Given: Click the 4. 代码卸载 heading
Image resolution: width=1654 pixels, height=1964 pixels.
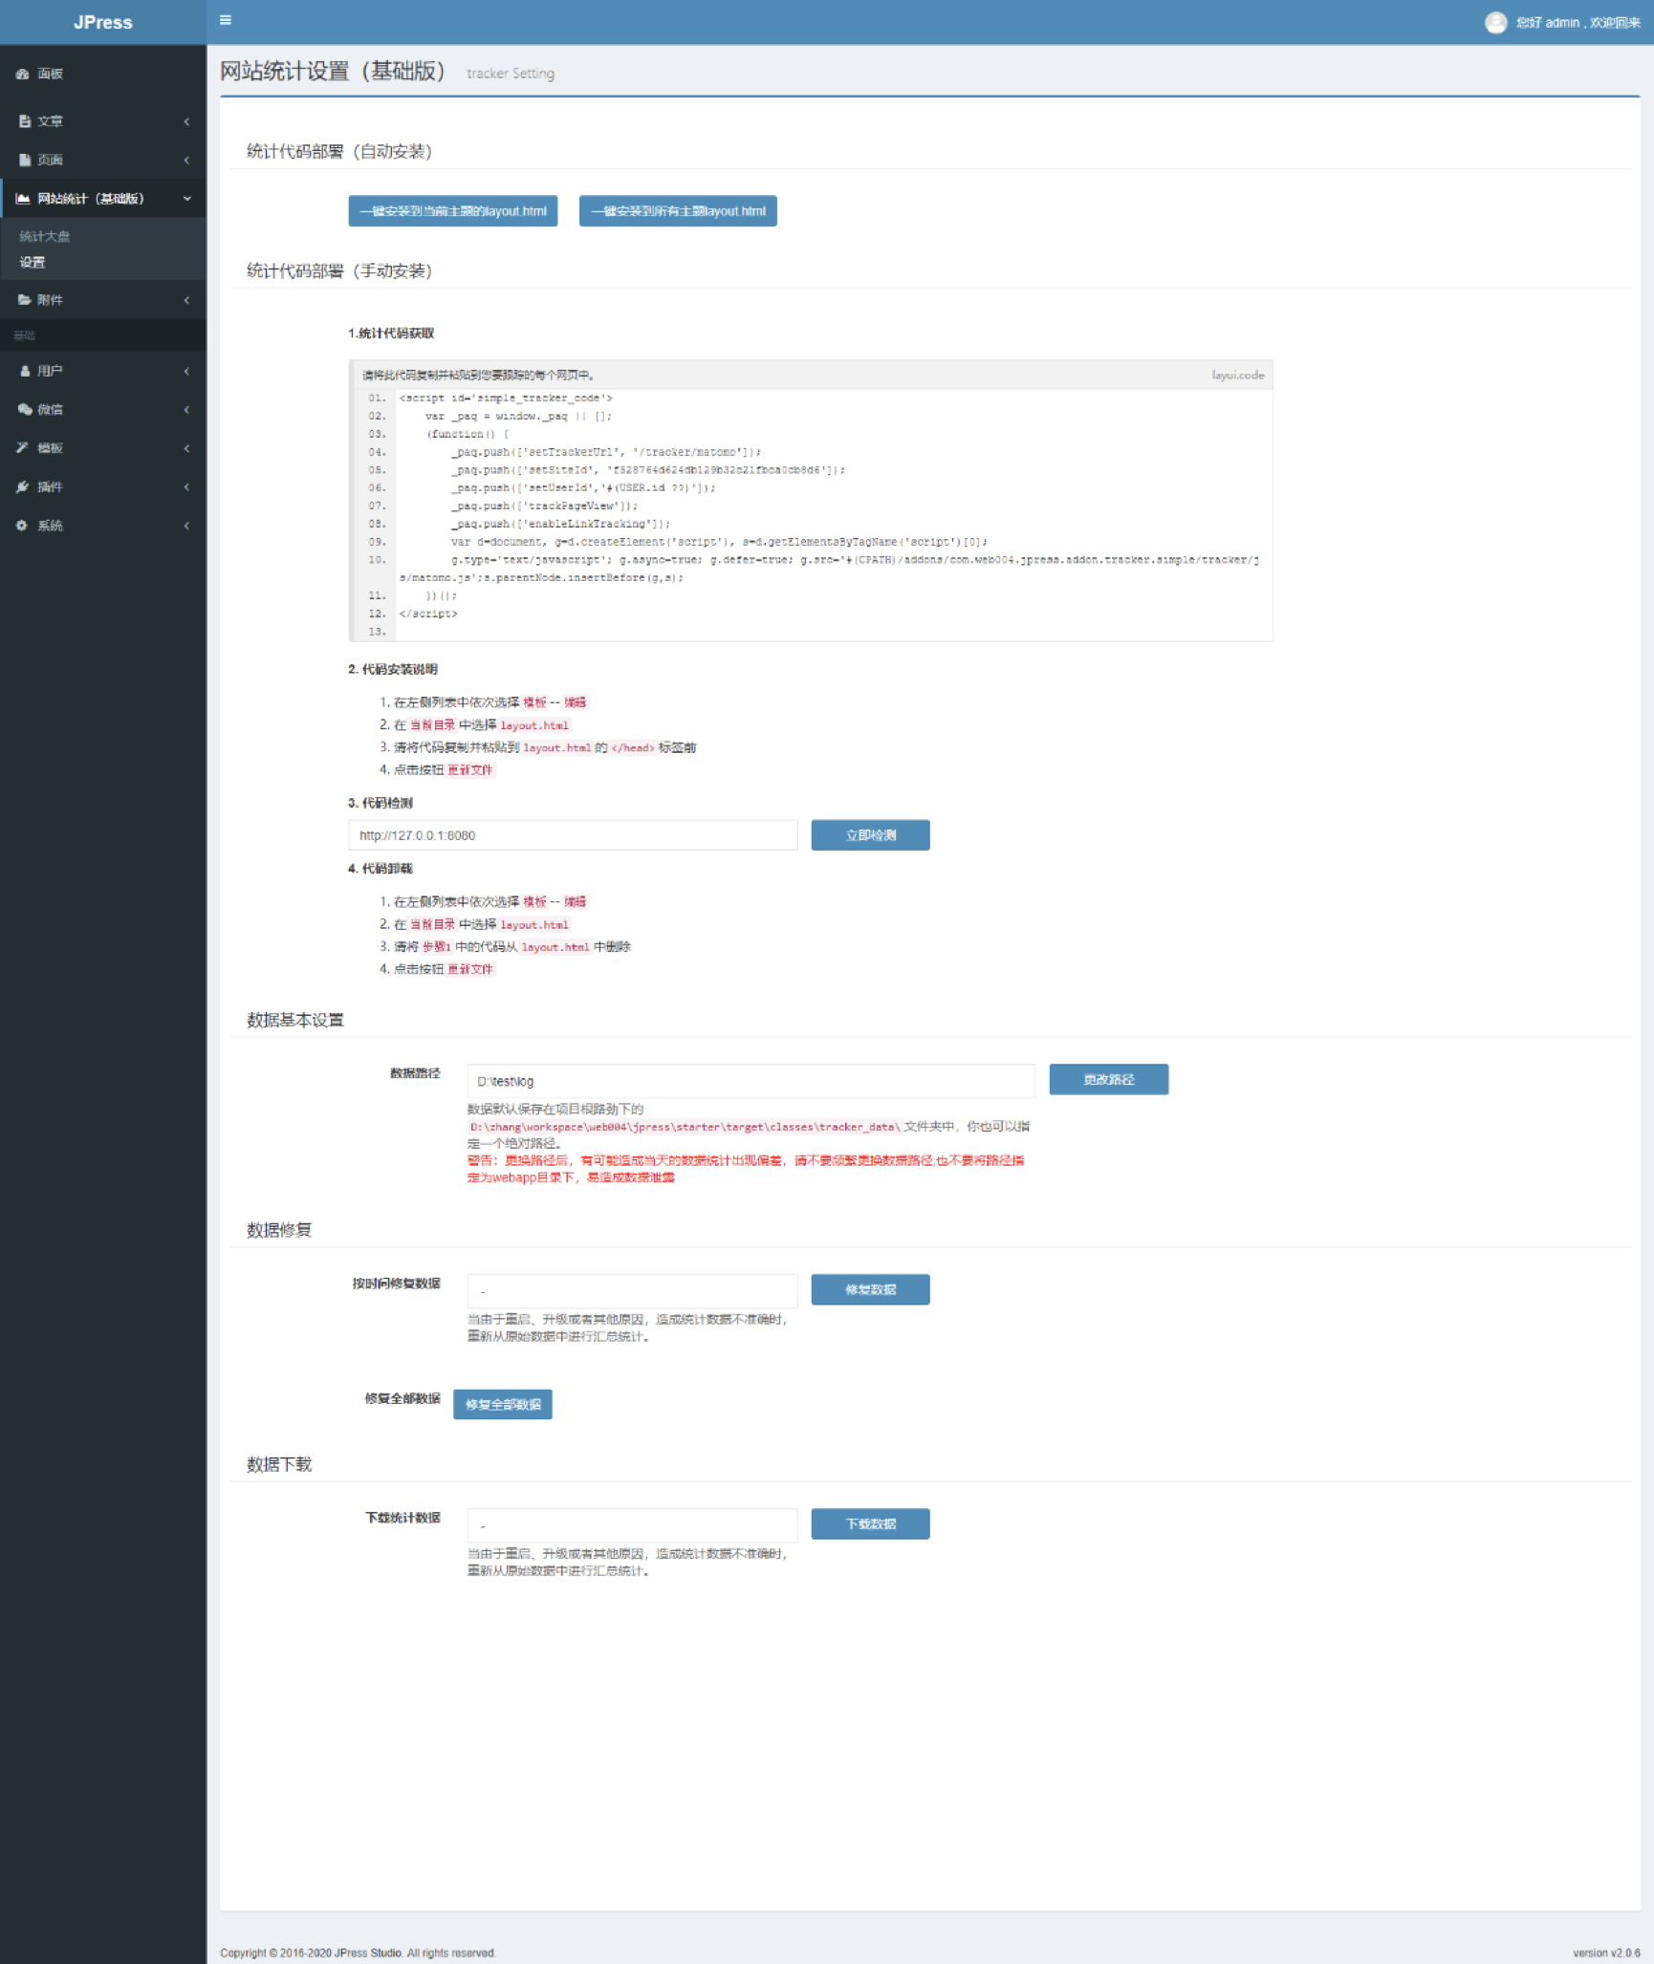Looking at the screenshot, I should click(381, 868).
